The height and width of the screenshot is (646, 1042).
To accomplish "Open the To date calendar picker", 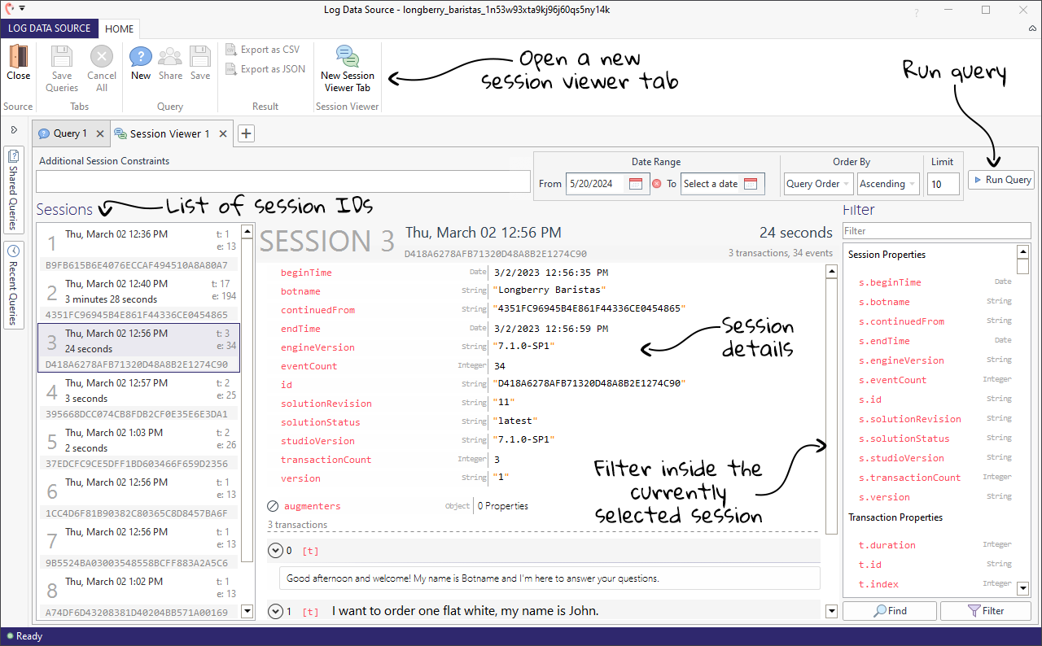I will point(751,184).
